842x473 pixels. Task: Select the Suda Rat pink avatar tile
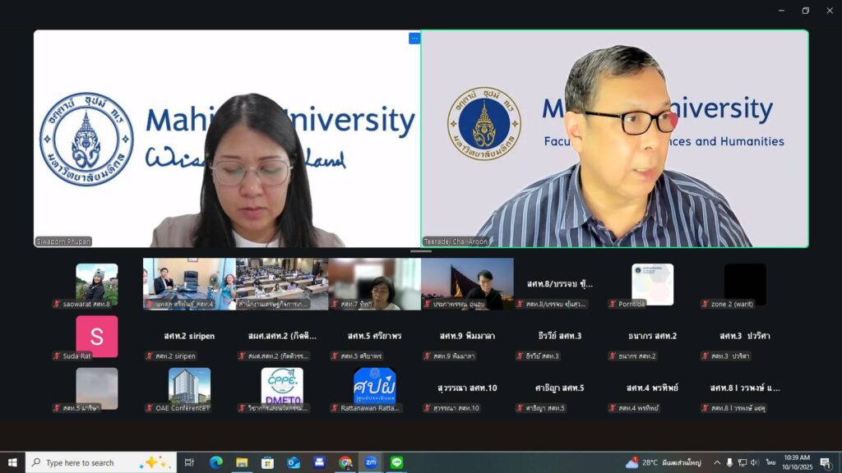96,336
